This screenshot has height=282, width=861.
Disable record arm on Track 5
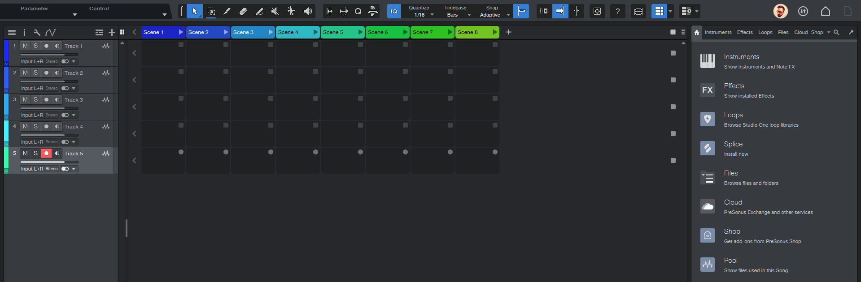pos(46,153)
